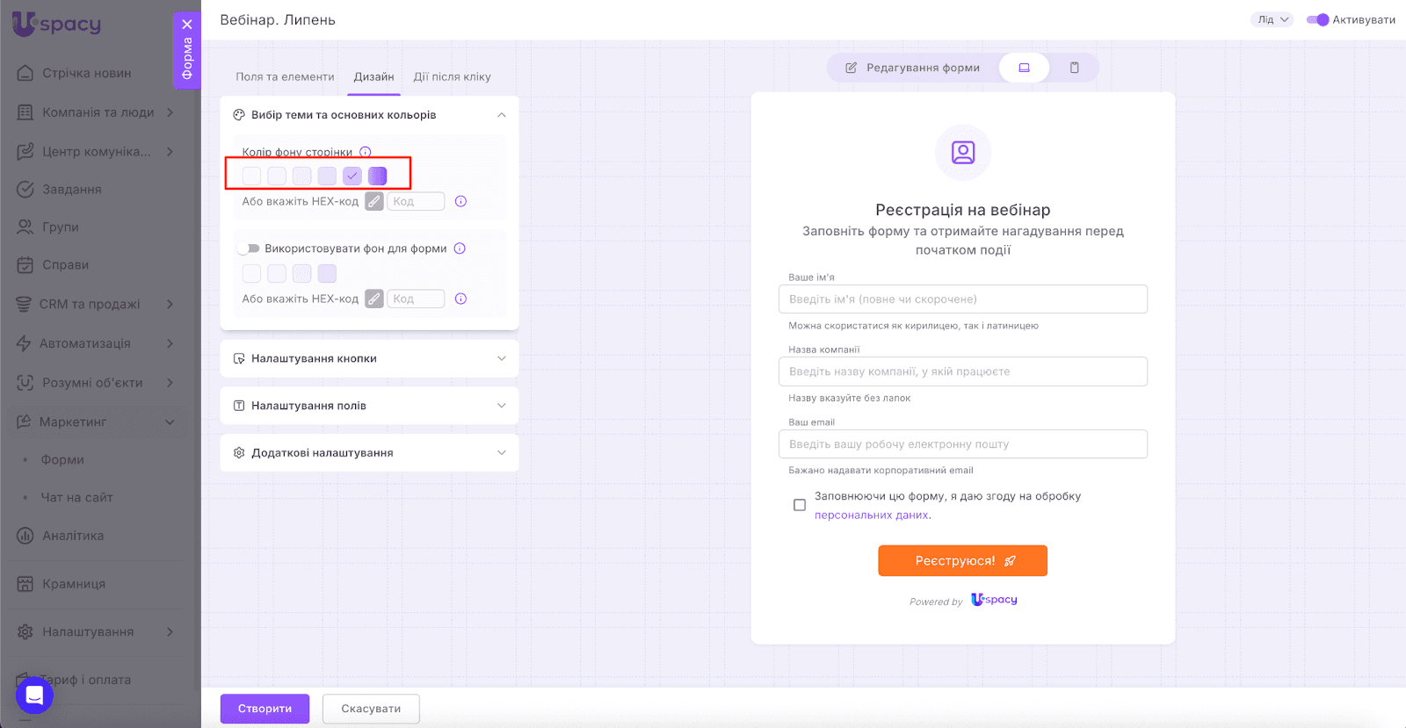Switch to mobile preview icon

pos(1074,68)
